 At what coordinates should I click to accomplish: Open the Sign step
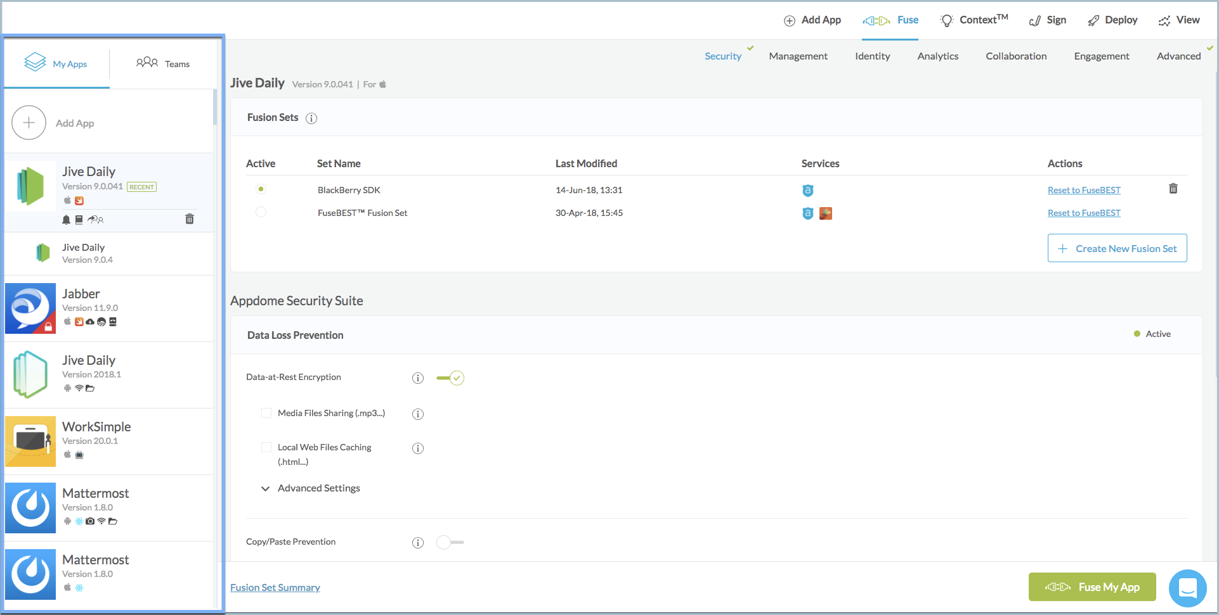tap(1047, 20)
